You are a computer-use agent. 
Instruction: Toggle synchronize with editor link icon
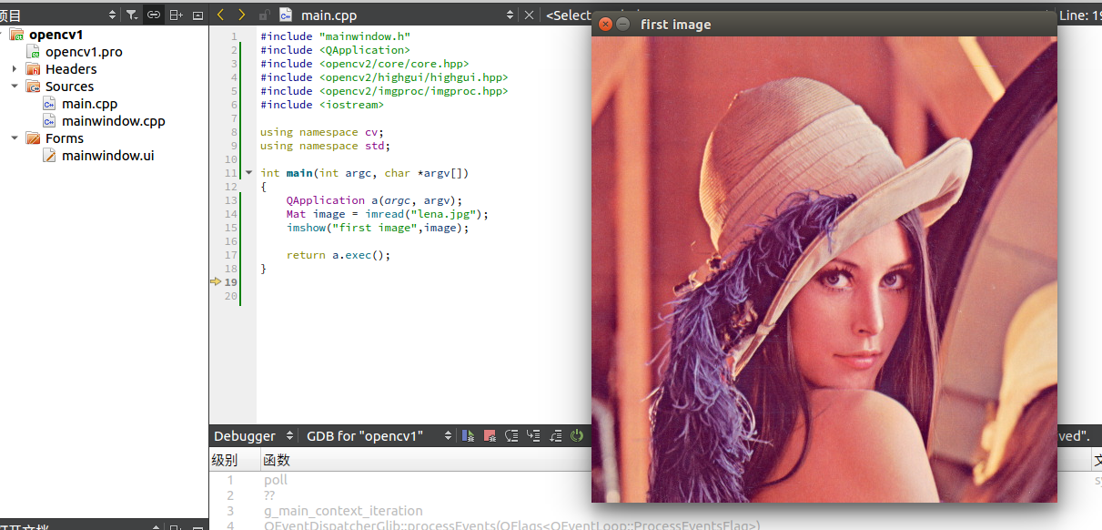coord(154,15)
